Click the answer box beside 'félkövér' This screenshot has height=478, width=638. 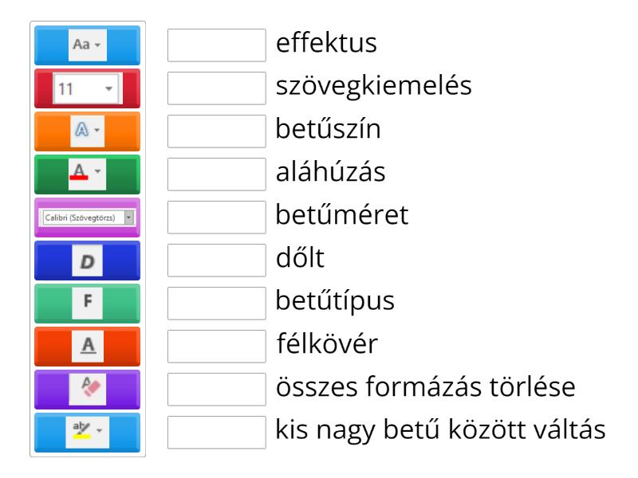217,347
